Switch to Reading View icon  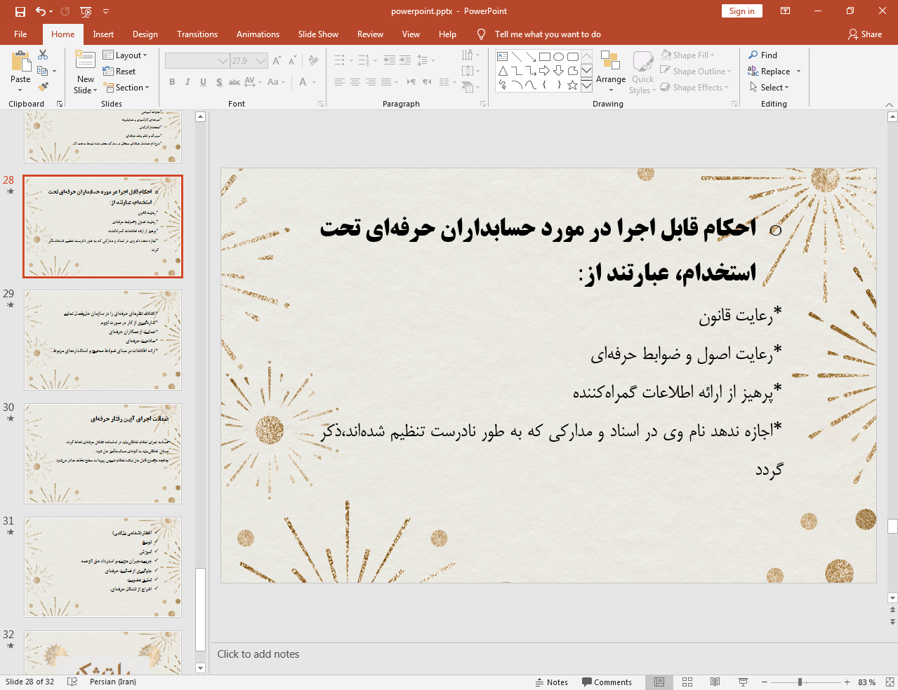click(x=715, y=682)
